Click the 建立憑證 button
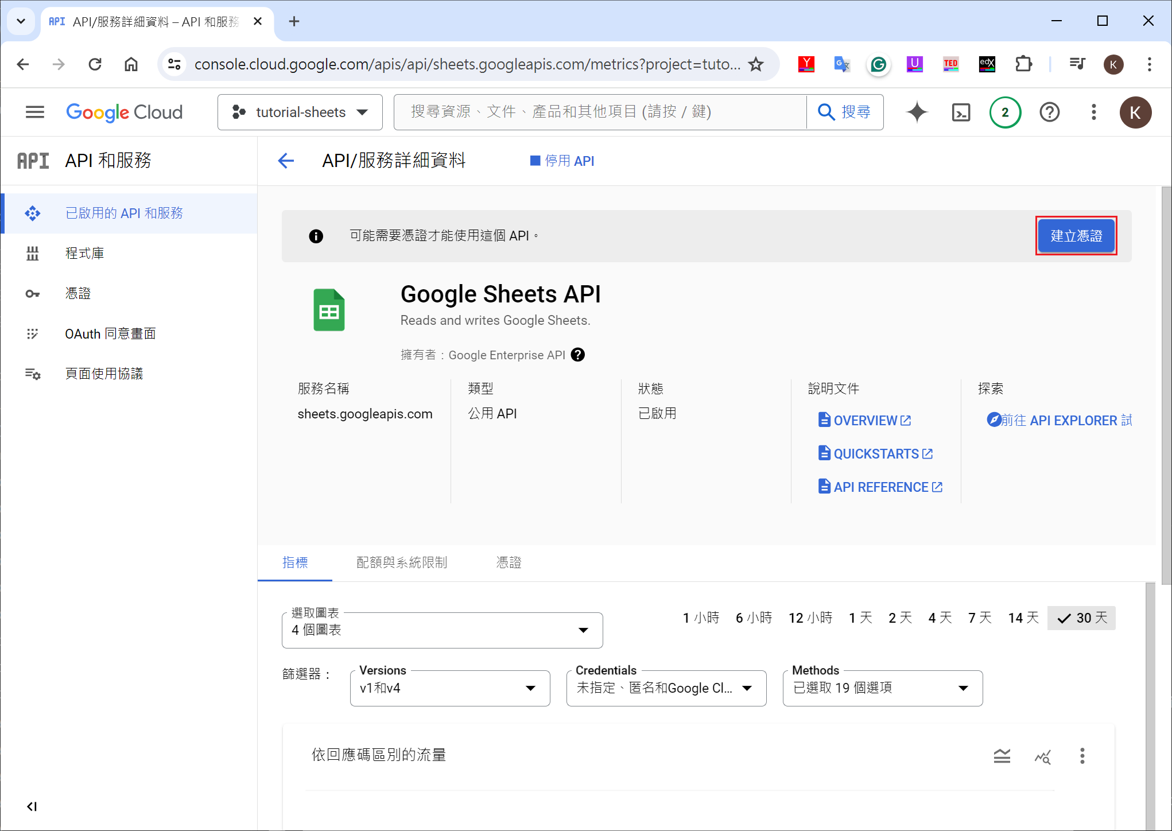Image resolution: width=1172 pixels, height=831 pixels. tap(1076, 236)
